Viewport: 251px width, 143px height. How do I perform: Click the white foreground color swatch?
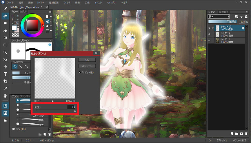click(x=14, y=28)
